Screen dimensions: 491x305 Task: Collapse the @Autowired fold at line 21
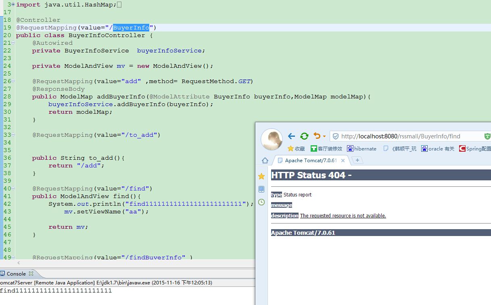coord(13,43)
